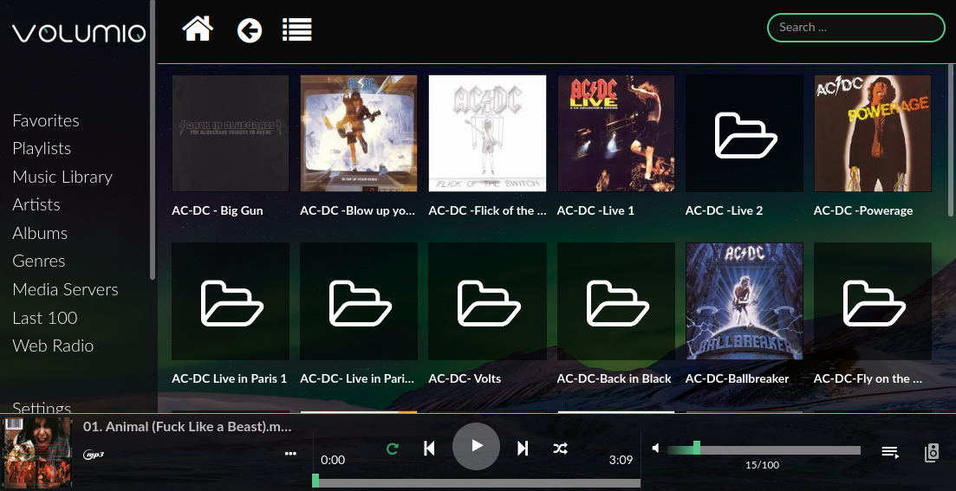956x491 pixels.
Task: Open the AC-DC- Volts folder icon
Action: [x=487, y=301]
